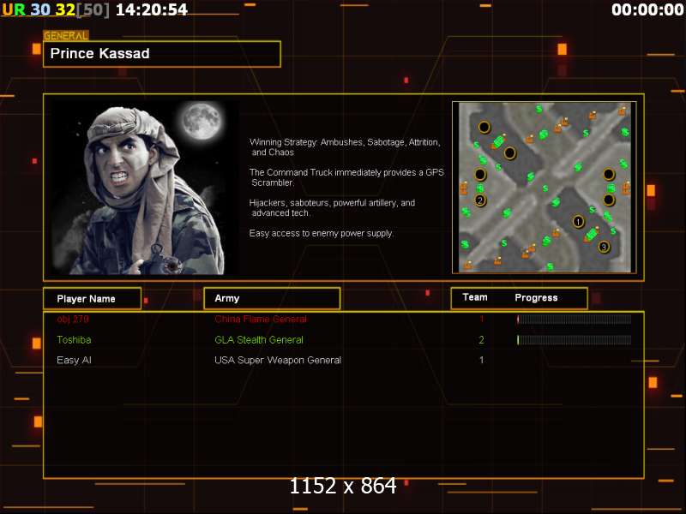The height and width of the screenshot is (514, 686).
Task: Click GLA Stealth General army entry
Action: pos(259,339)
